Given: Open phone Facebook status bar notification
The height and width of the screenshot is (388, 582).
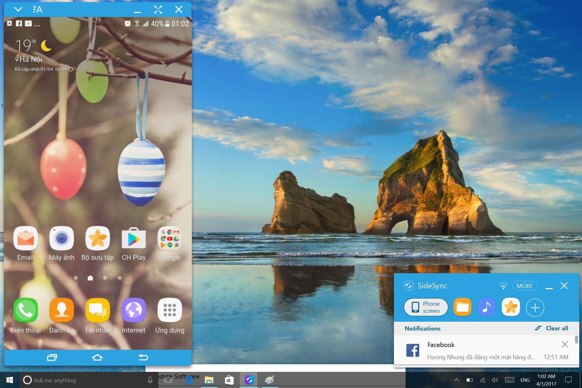Looking at the screenshot, I should (19, 23).
